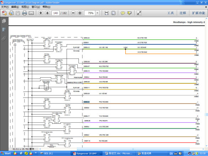Click 'Headlamps - high intensity d' heading
Viewport: 208px width, 156px height.
click(189, 22)
